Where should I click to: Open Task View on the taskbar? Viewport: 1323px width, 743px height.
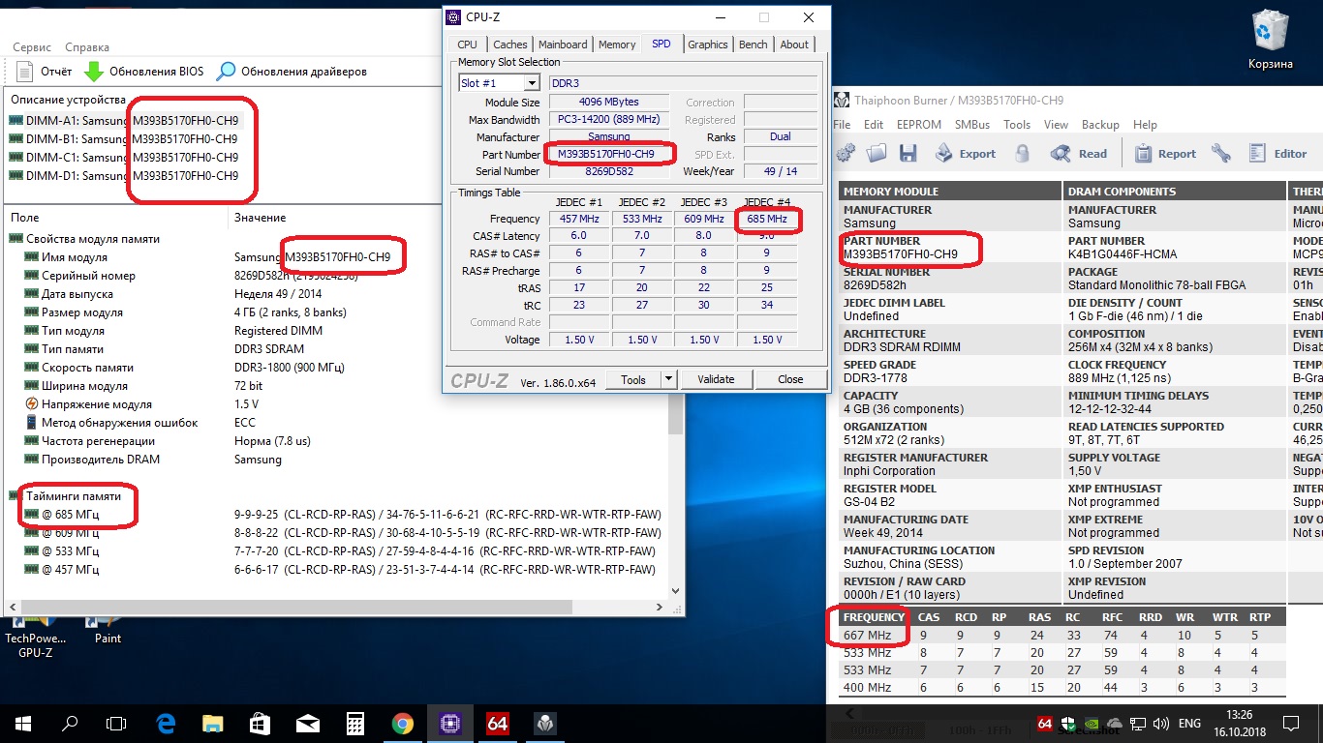point(116,724)
